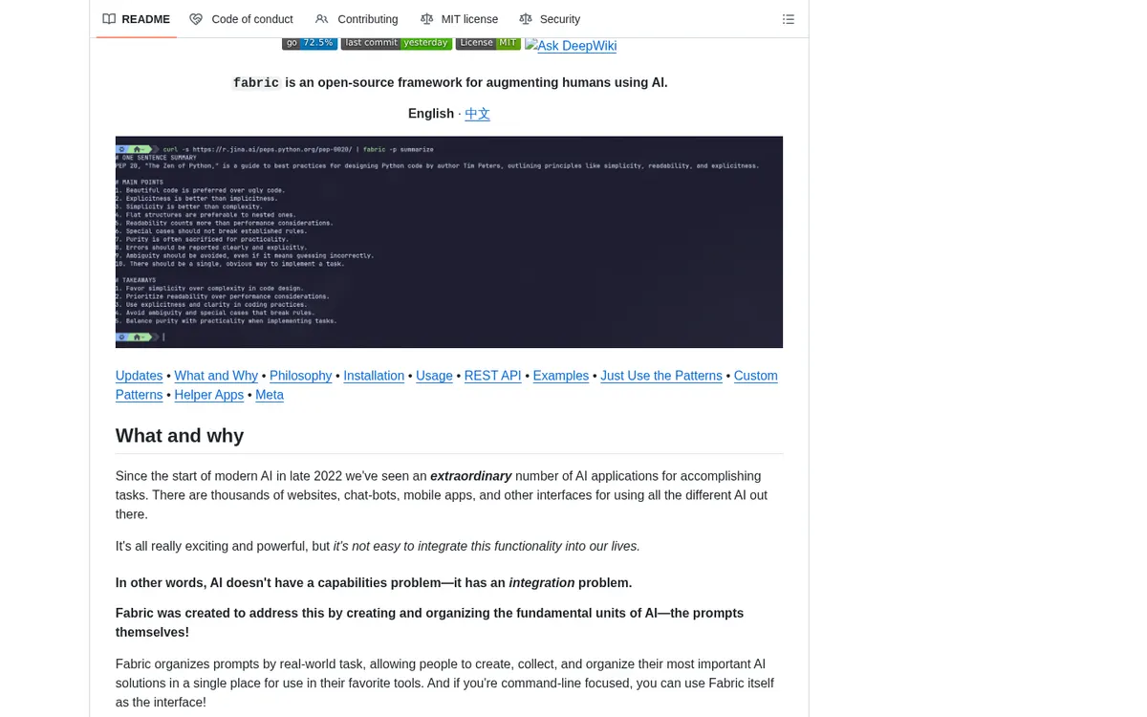Go to What and Why link
This screenshot has height=717, width=1147.
pos(216,376)
